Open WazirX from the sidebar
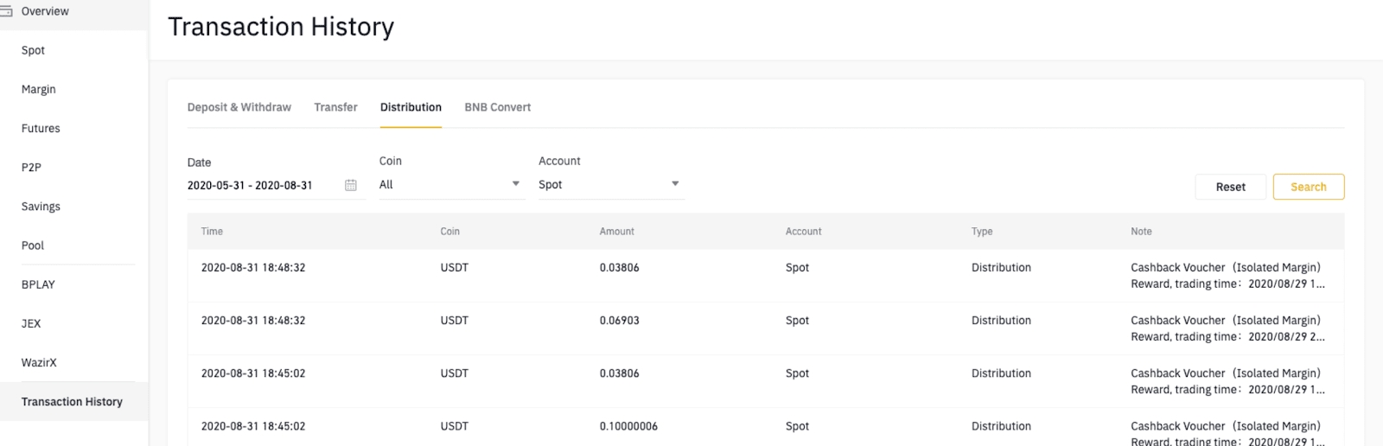 39,363
